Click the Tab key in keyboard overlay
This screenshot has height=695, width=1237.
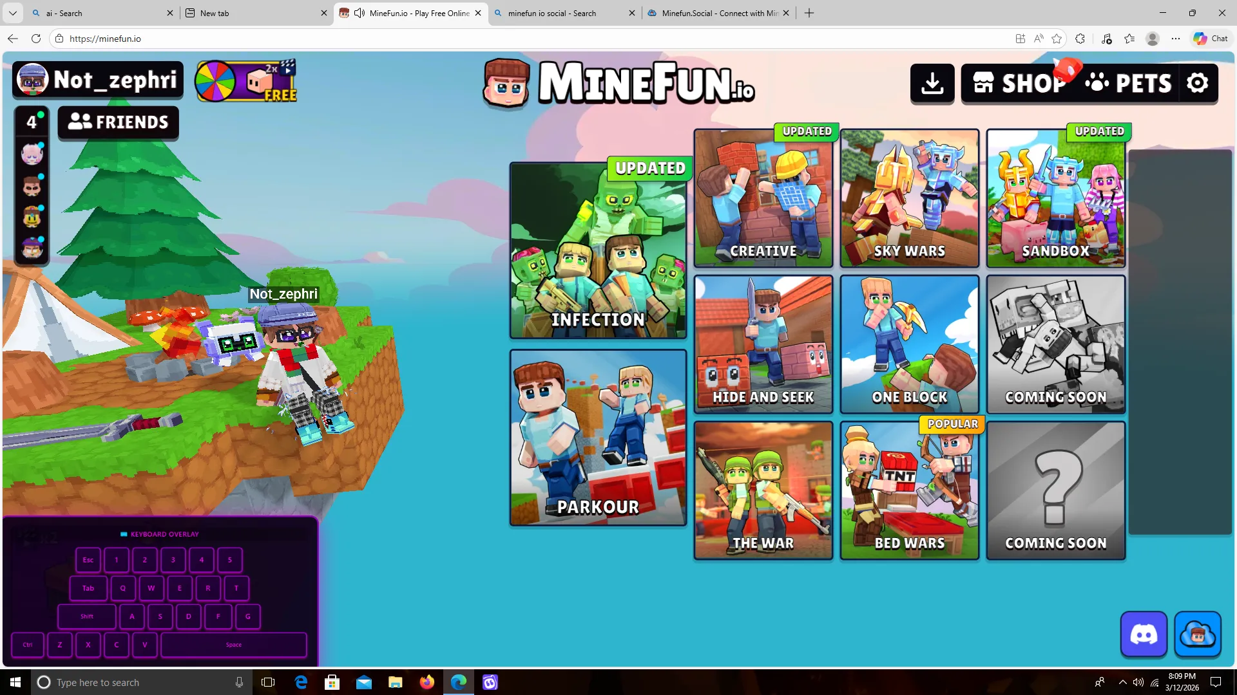(88, 588)
